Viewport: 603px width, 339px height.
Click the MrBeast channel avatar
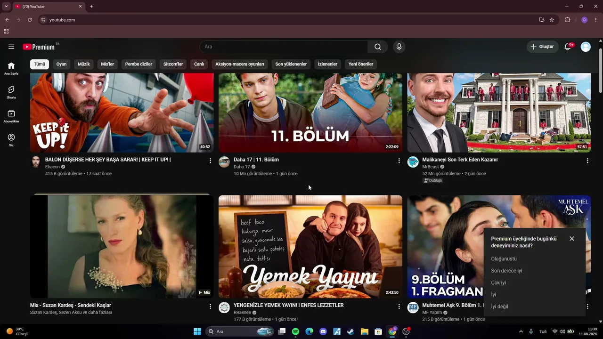click(413, 162)
